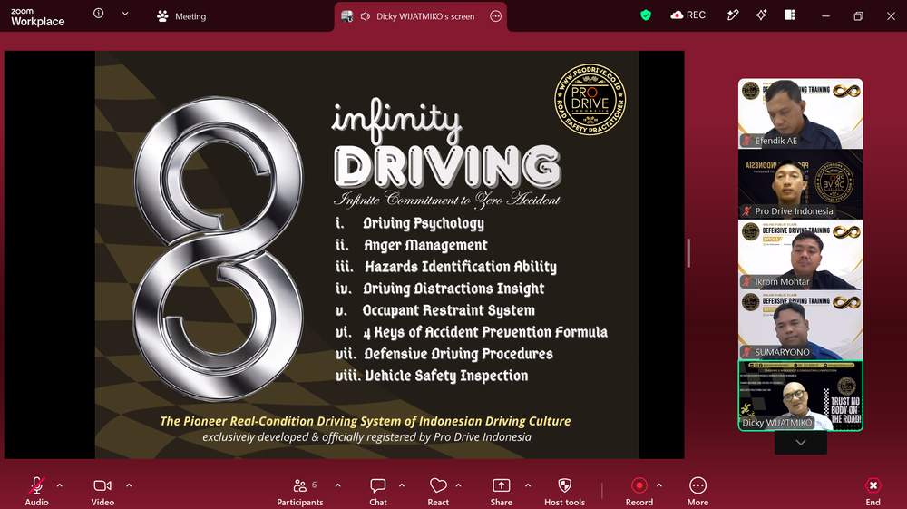Expand the chevron next to meeting info
Viewport: 907px width, 509px height.
tap(125, 14)
